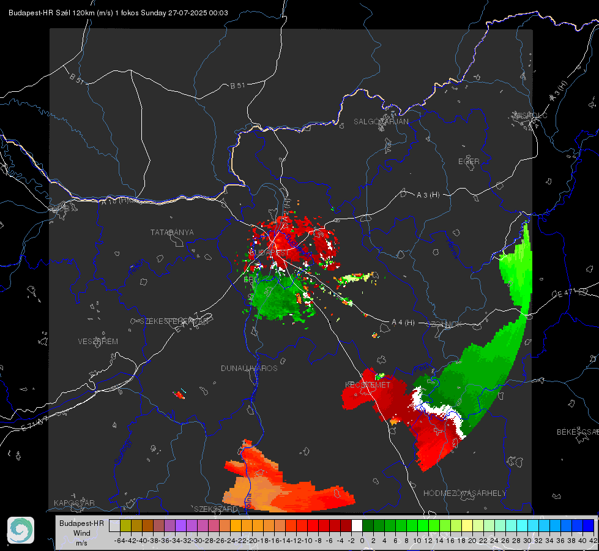
Task: Select the white zero-velocity legend swatch
Action: click(357, 525)
